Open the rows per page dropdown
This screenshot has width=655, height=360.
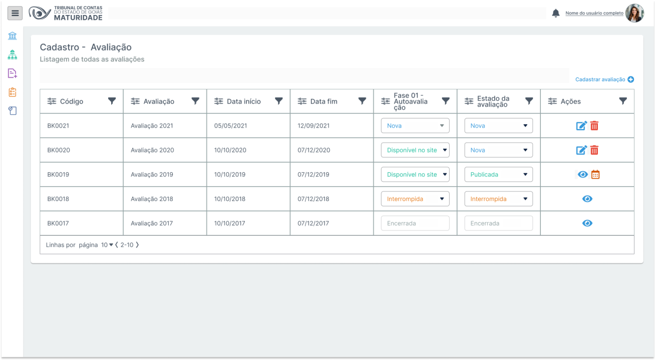tap(107, 245)
